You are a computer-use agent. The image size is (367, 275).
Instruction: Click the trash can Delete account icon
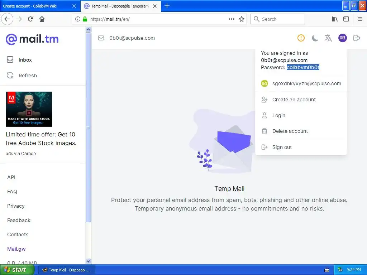pos(264,131)
